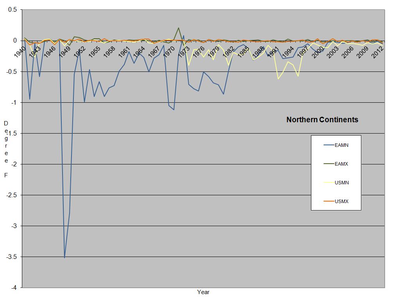
Task: Click the green EAMX legend line swatch
Action: 329,164
